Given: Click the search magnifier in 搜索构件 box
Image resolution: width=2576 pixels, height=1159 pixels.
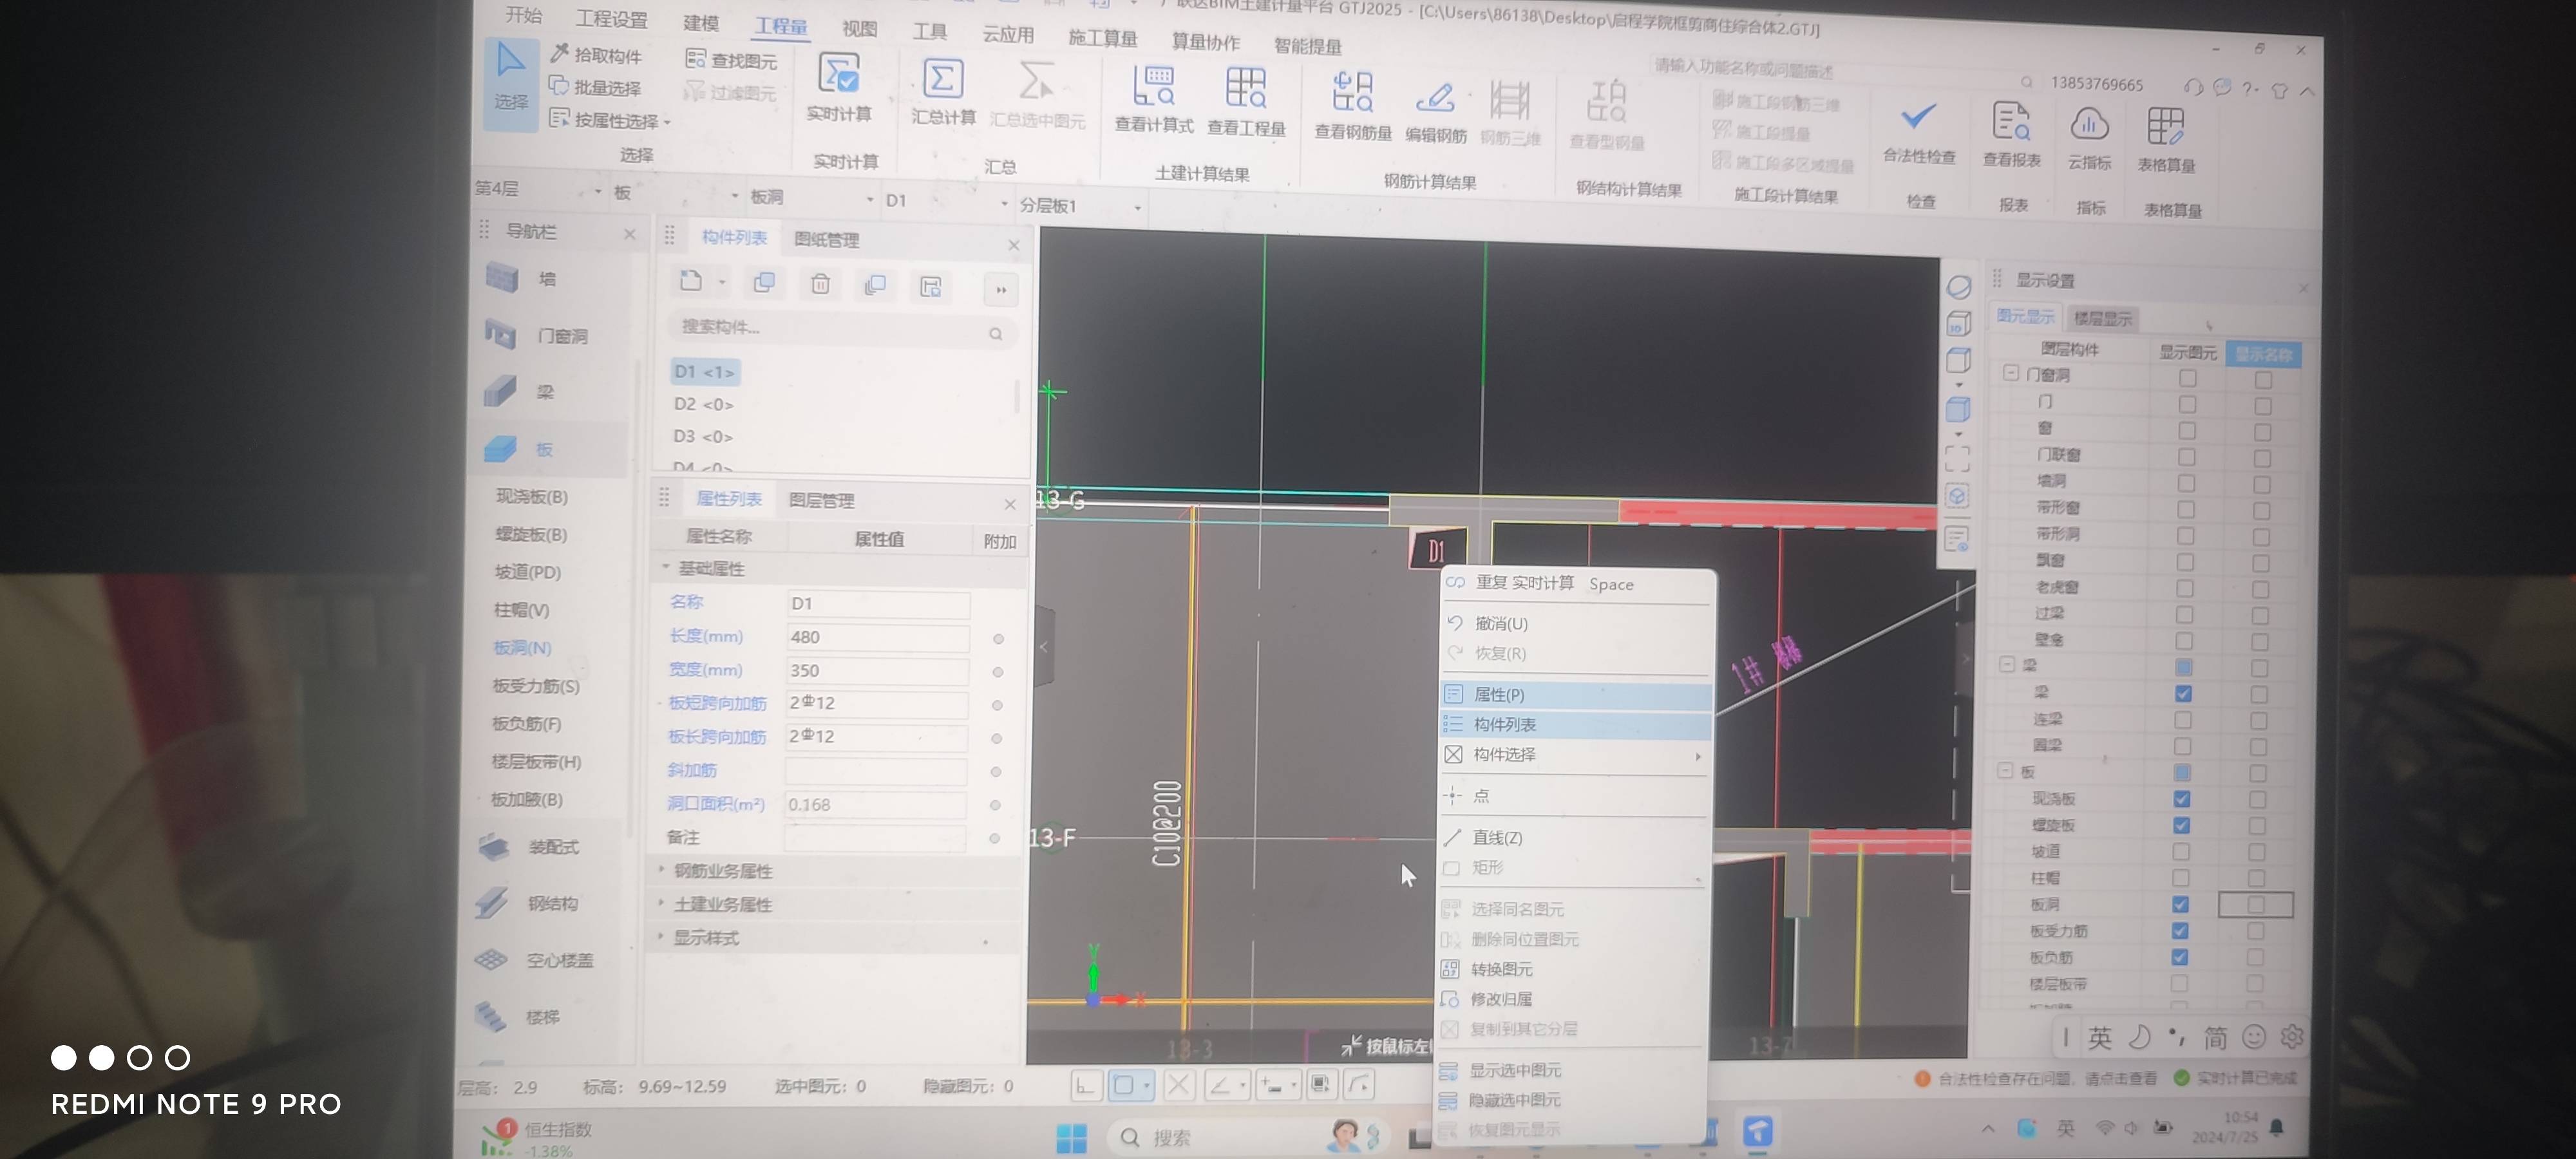Looking at the screenshot, I should coord(996,334).
